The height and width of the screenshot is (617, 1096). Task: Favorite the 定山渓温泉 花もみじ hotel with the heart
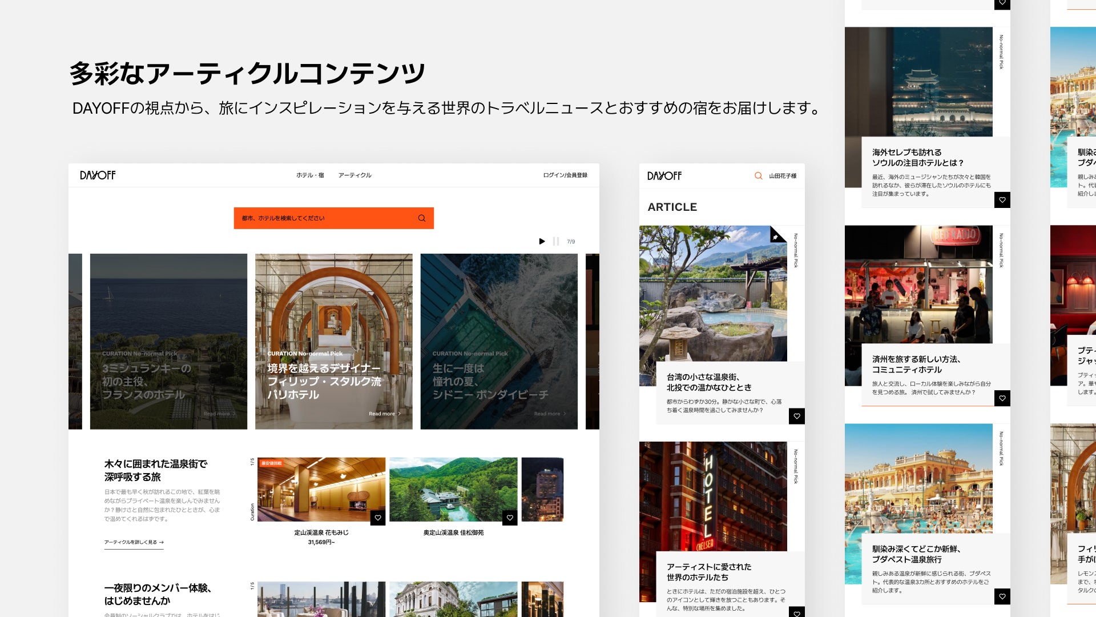378,518
